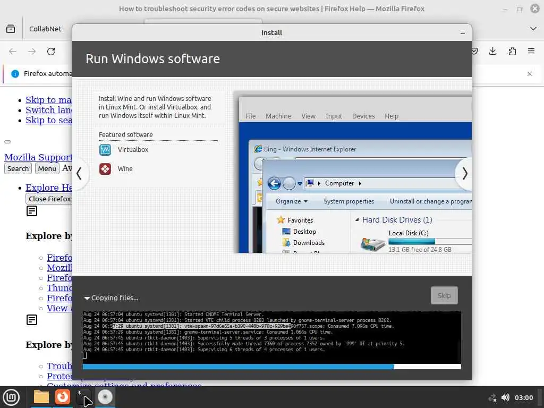Viewport: 544px width, 408px height.
Task: Click the Wine label in Featured software
Action: [125, 169]
